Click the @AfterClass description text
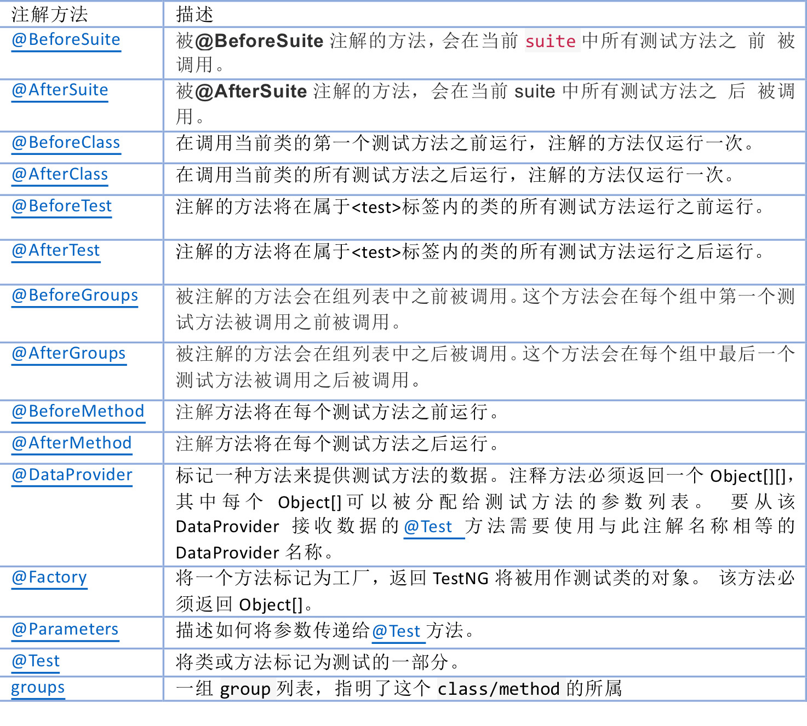Viewport: 807px width, 726px height. click(457, 175)
